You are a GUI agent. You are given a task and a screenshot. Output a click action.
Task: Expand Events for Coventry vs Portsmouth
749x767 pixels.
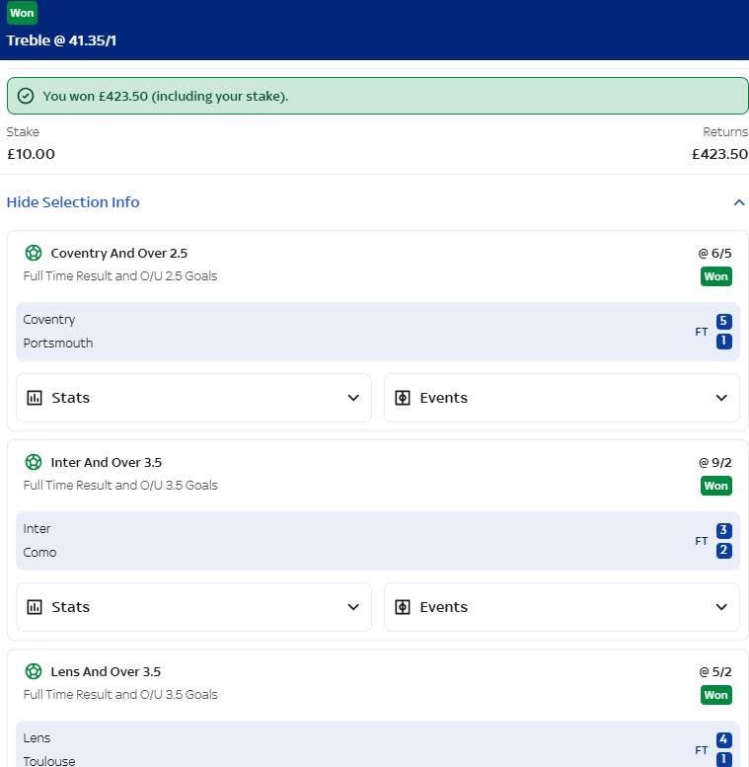click(562, 398)
